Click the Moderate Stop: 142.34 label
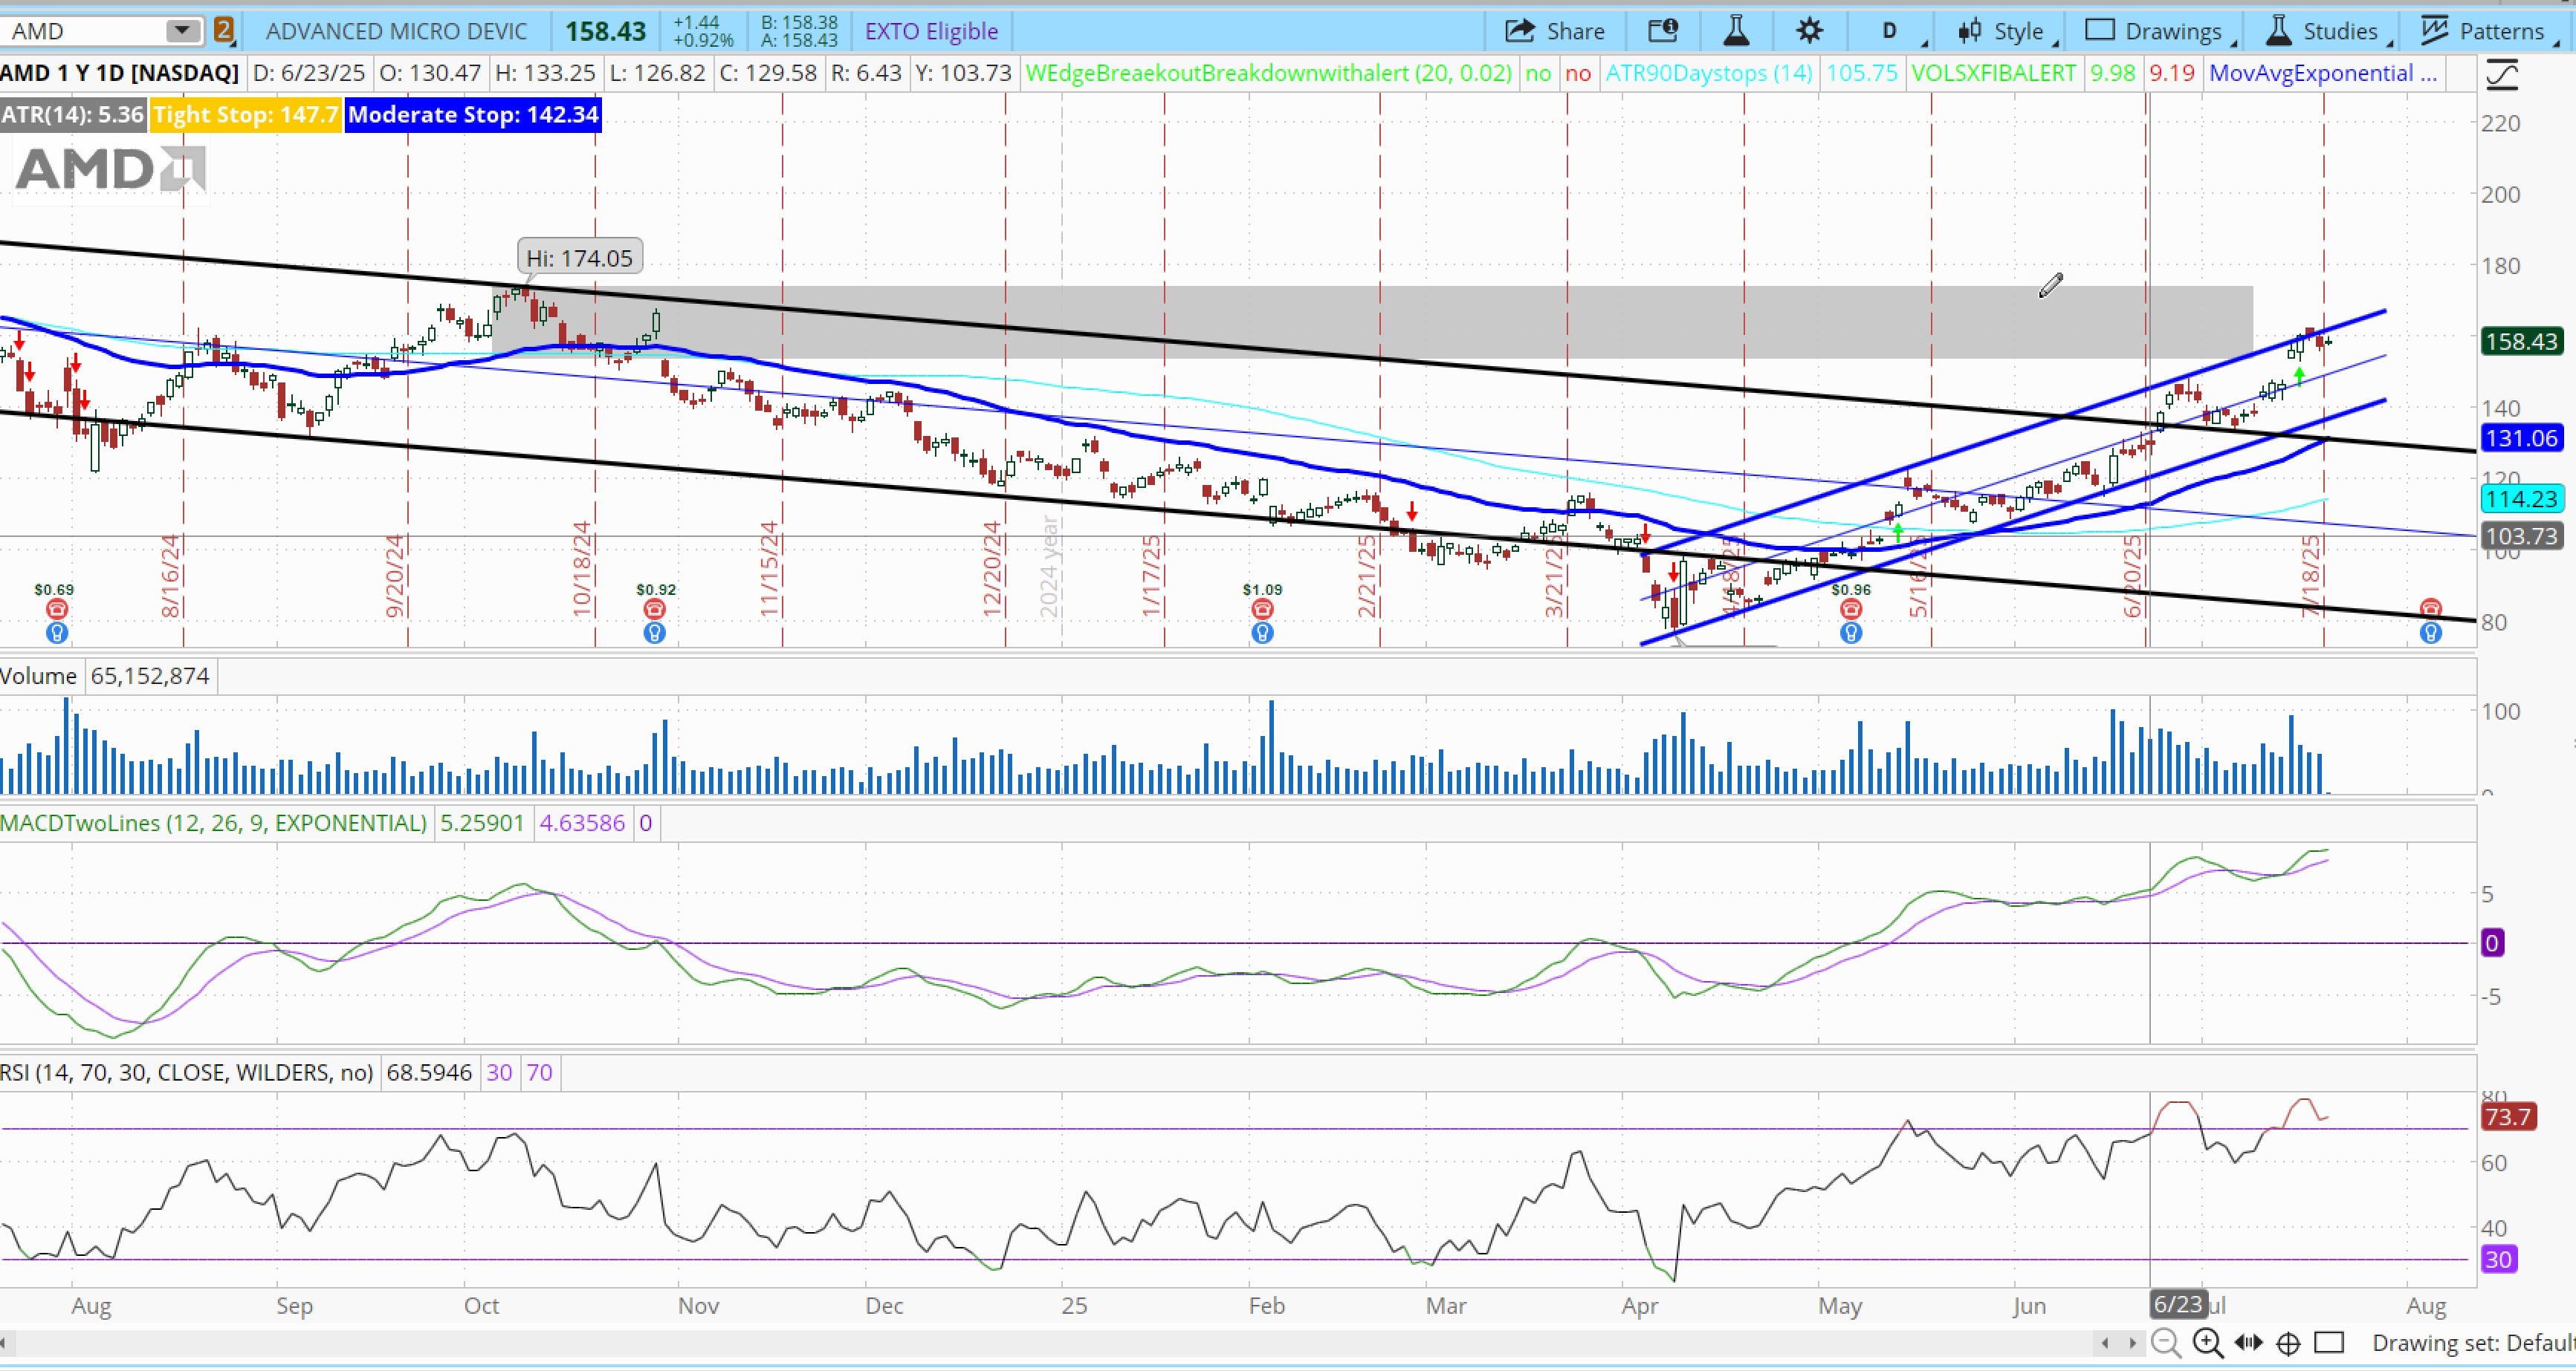 [x=473, y=114]
